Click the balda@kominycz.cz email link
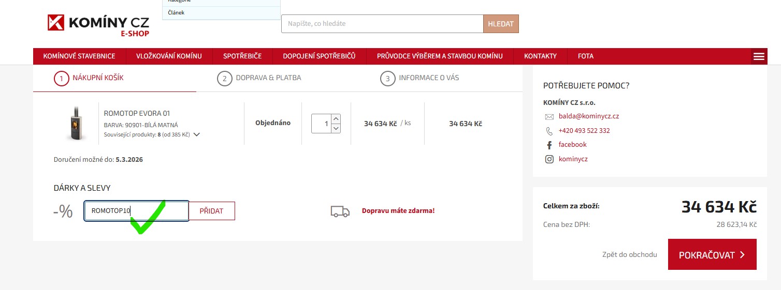Viewport: 781px width, 290px height. (589, 116)
